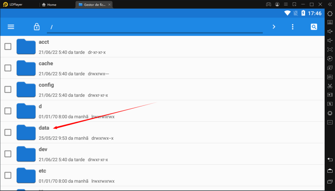Click the Android home button
The width and height of the screenshot is (335, 191).
(330, 171)
